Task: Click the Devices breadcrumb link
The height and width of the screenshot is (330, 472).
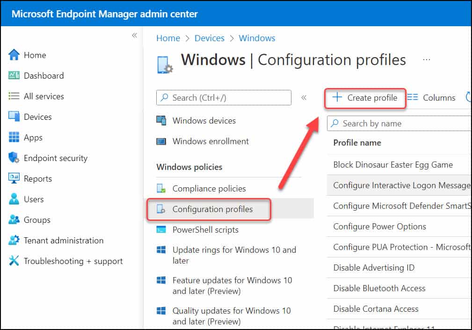Action: pyautogui.click(x=210, y=38)
